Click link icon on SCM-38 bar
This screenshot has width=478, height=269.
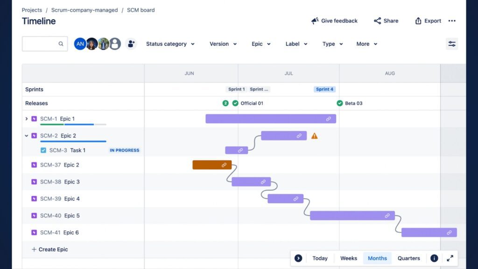(263, 182)
